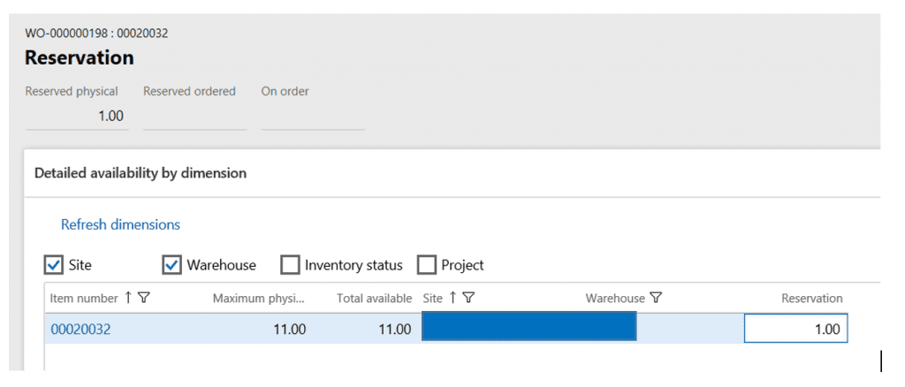
Task: Click the Reservation field showing 1.00
Action: (795, 330)
